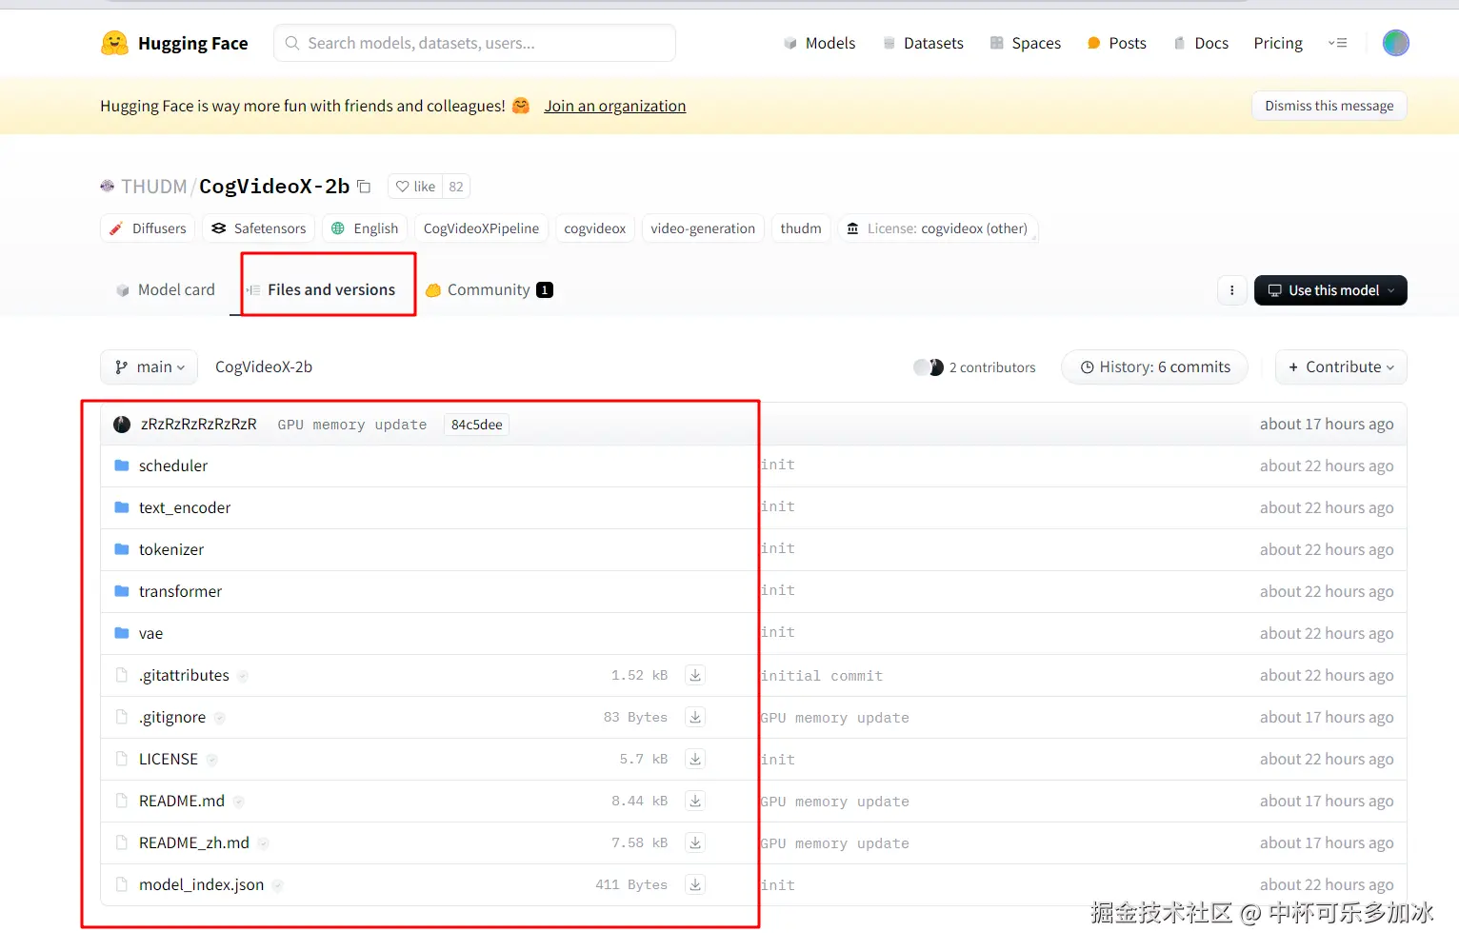Click the video-generation tag
1459x951 pixels.
703,228
